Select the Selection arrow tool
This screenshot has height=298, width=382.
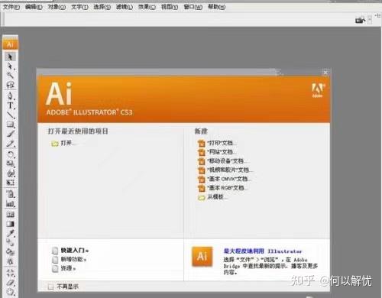point(10,57)
